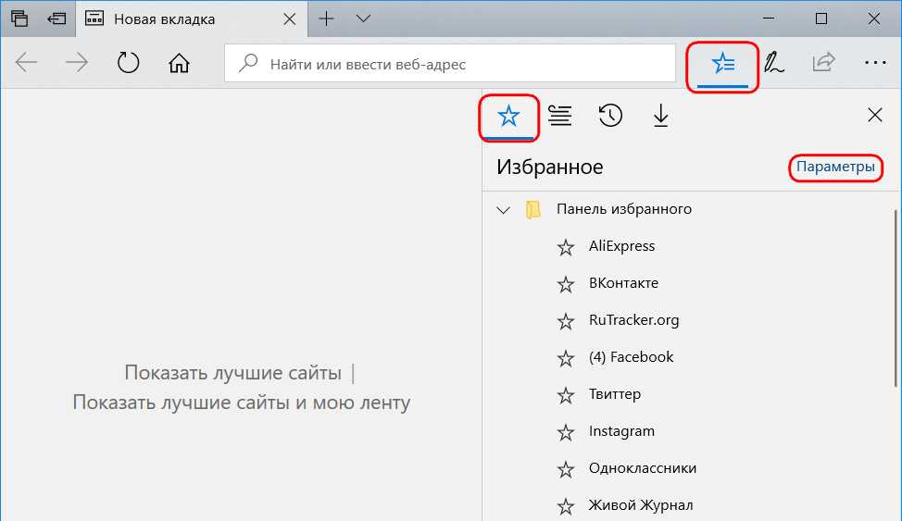Click Показать лучшие сайты link
The image size is (902, 521).
coord(232,373)
